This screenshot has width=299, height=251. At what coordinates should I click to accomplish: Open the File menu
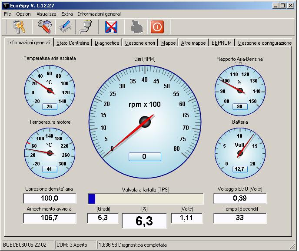pyautogui.click(x=7, y=14)
